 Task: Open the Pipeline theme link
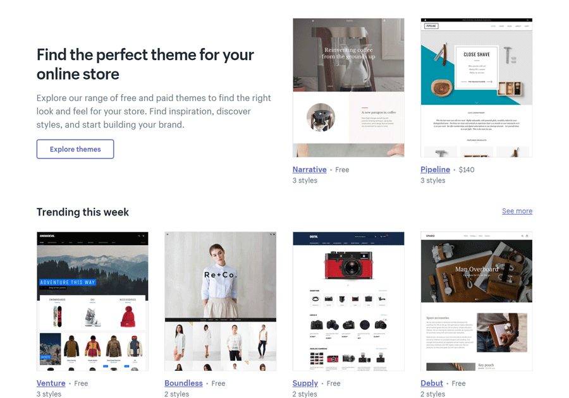tap(435, 169)
